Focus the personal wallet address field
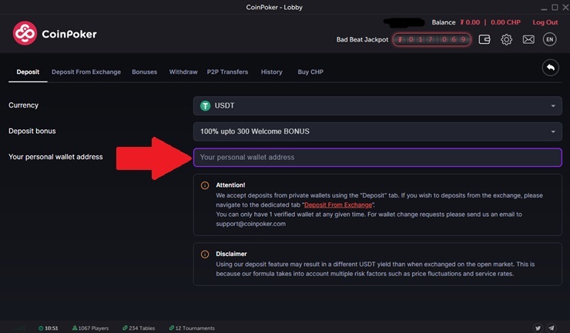Viewport: 570px width, 333px height. click(x=377, y=157)
